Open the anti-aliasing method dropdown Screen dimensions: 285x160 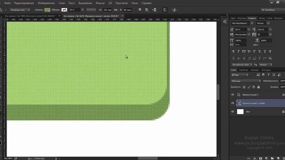[265, 64]
